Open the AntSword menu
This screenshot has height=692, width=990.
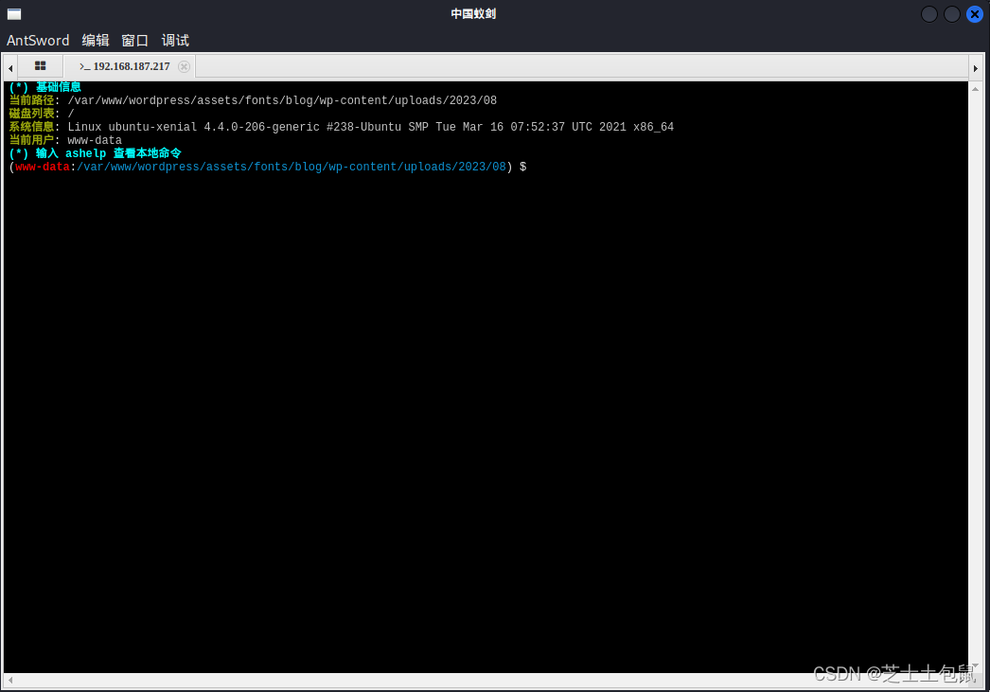[38, 41]
